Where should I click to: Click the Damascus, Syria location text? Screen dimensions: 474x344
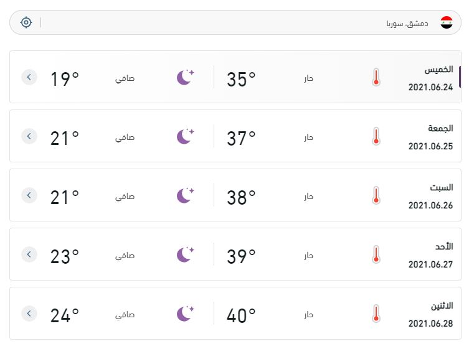[x=407, y=24]
